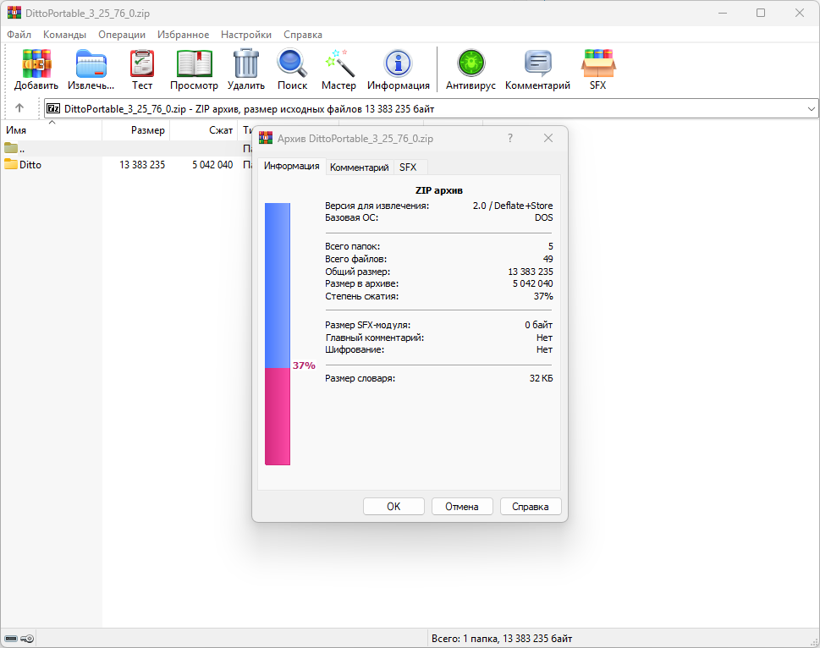The image size is (820, 648).
Task: Click the compression ratio bar
Action: pyautogui.click(x=278, y=334)
